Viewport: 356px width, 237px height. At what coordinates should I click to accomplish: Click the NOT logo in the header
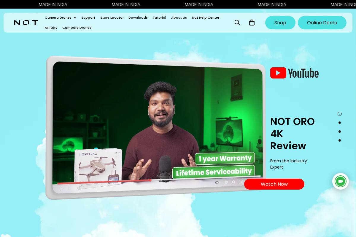click(x=26, y=23)
